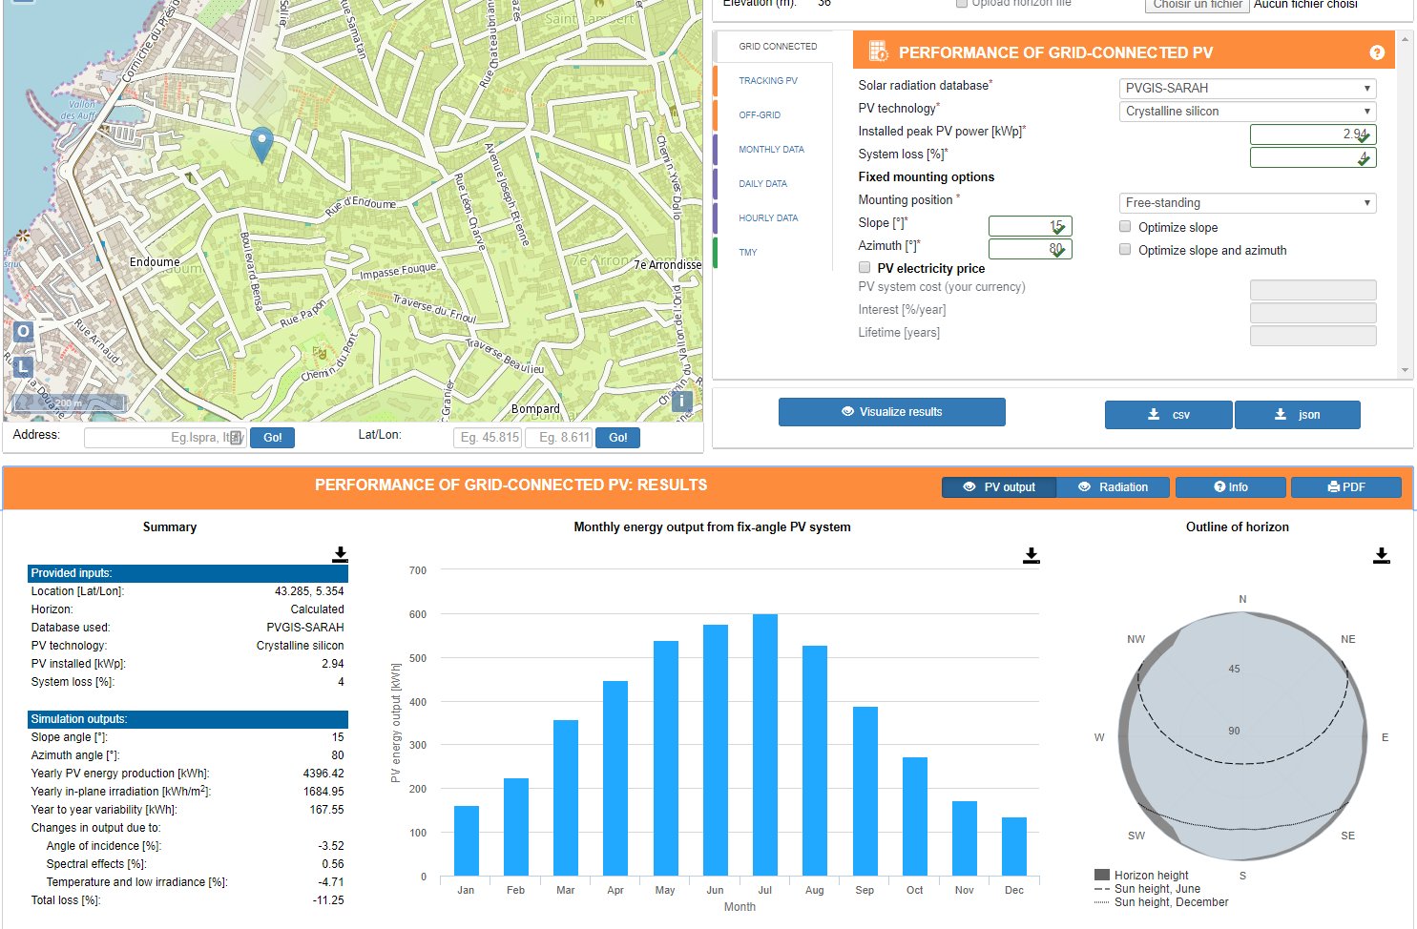Check the PV electricity price option

pos(864,268)
